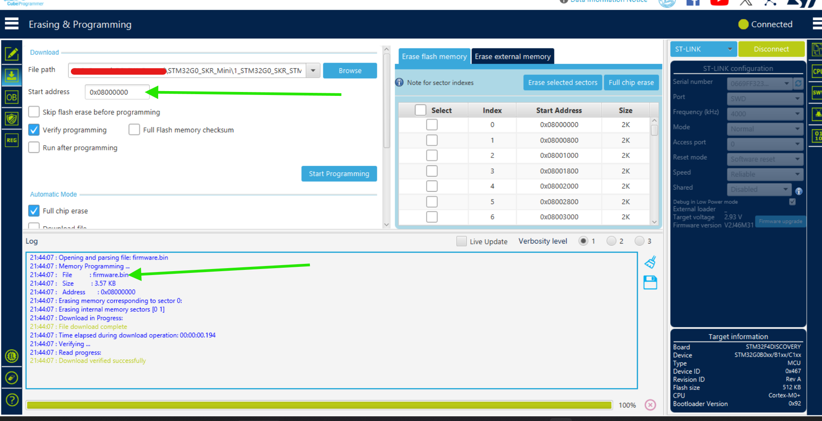
Task: Open the external loaders EL chip icon
Action: [x=12, y=356]
